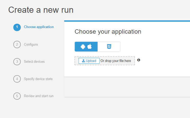Open the info icon beside the file drop zone
The image size is (190, 118).
139,60
